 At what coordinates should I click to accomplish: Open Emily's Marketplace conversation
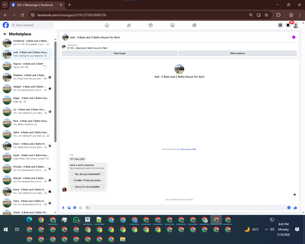pos(27,192)
